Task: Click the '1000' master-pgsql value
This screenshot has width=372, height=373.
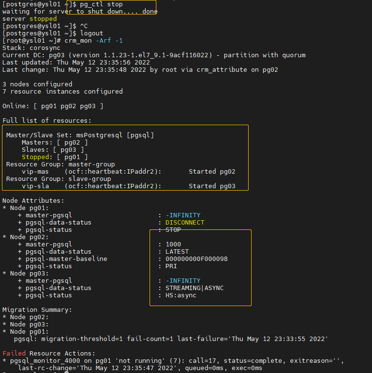Action: click(173, 244)
